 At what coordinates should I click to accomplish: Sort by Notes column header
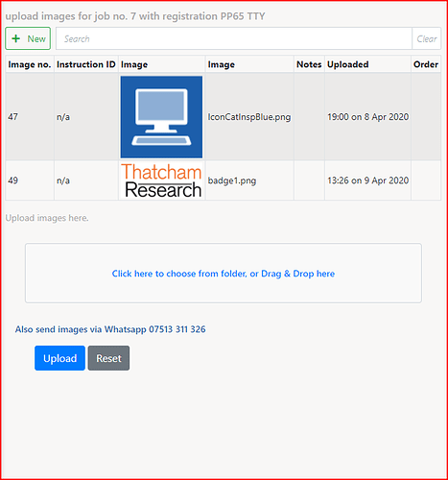coord(309,64)
